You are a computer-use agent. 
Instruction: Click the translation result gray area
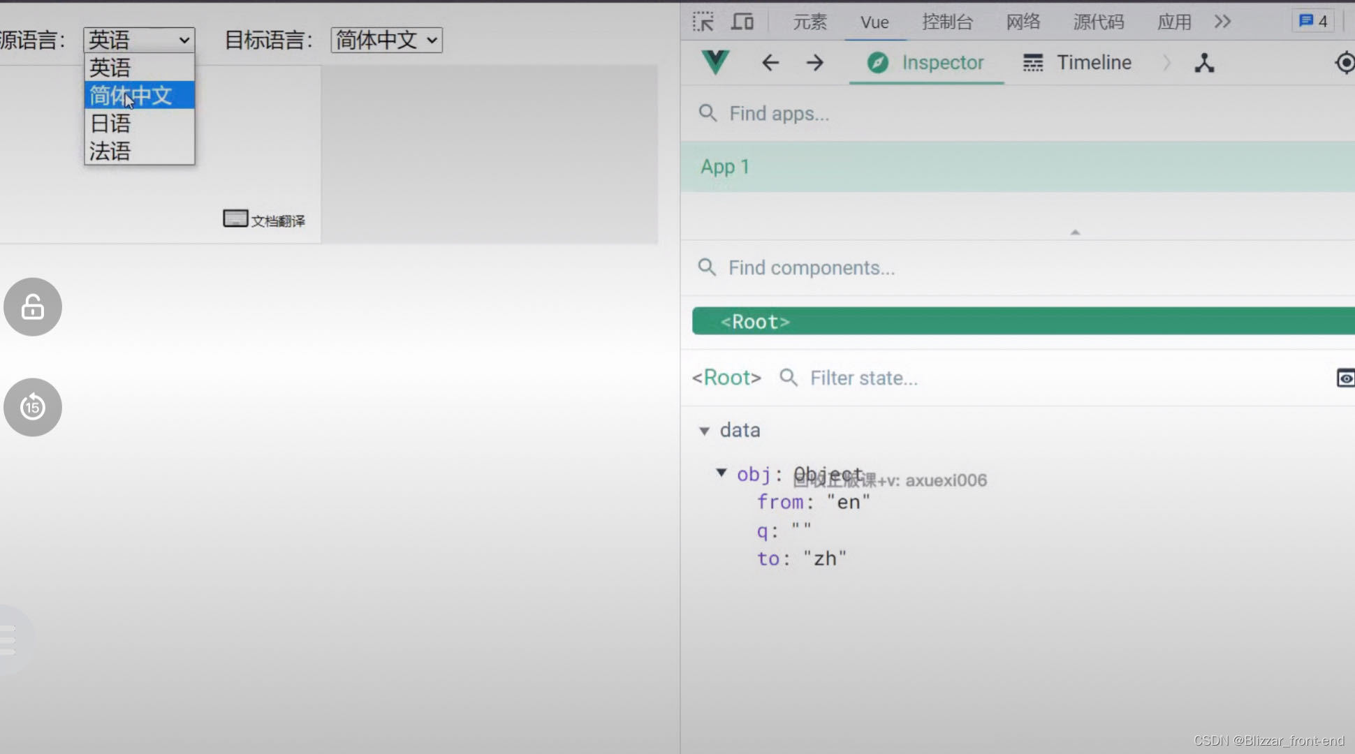tap(489, 154)
